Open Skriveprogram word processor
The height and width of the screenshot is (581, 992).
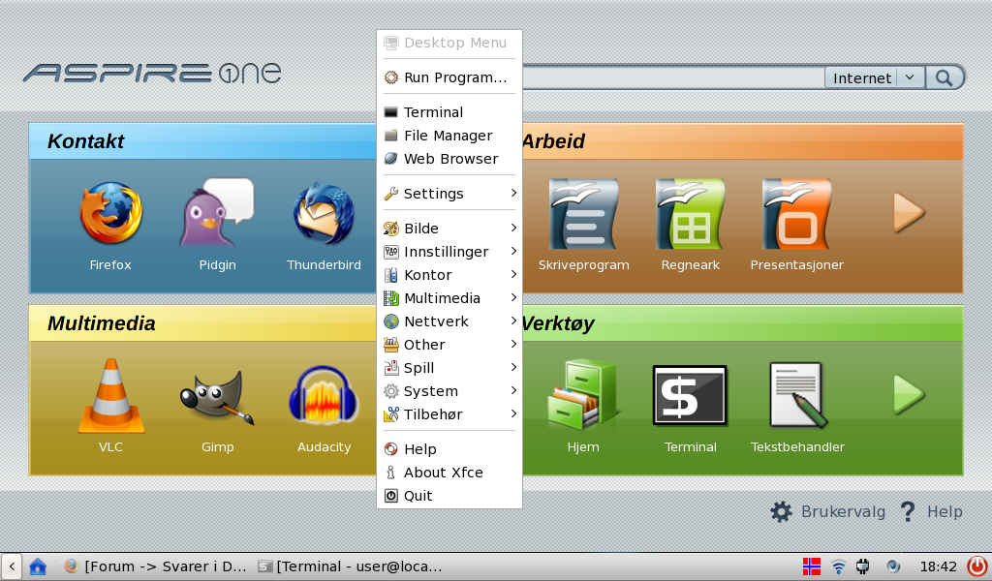coord(582,214)
